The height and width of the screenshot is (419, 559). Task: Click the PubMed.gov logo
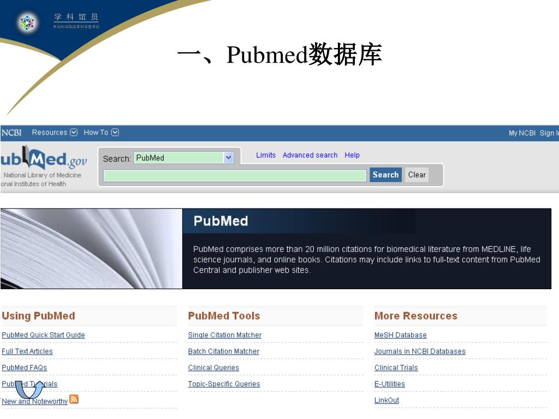(44, 158)
